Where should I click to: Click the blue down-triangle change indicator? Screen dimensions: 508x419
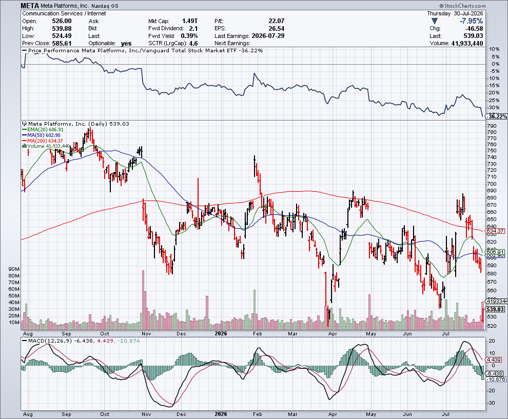[x=435, y=21]
